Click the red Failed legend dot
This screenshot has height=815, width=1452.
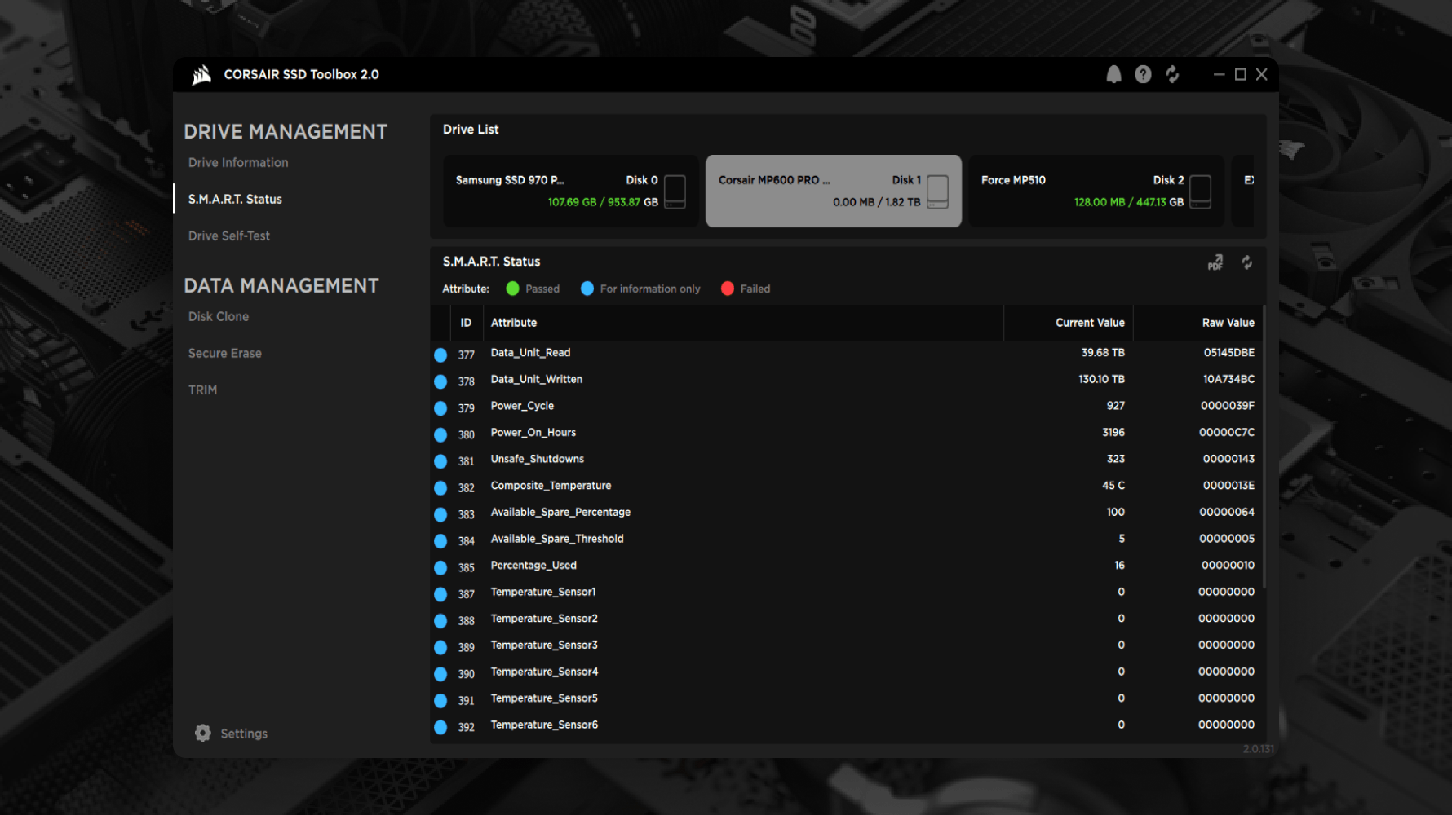(x=728, y=289)
